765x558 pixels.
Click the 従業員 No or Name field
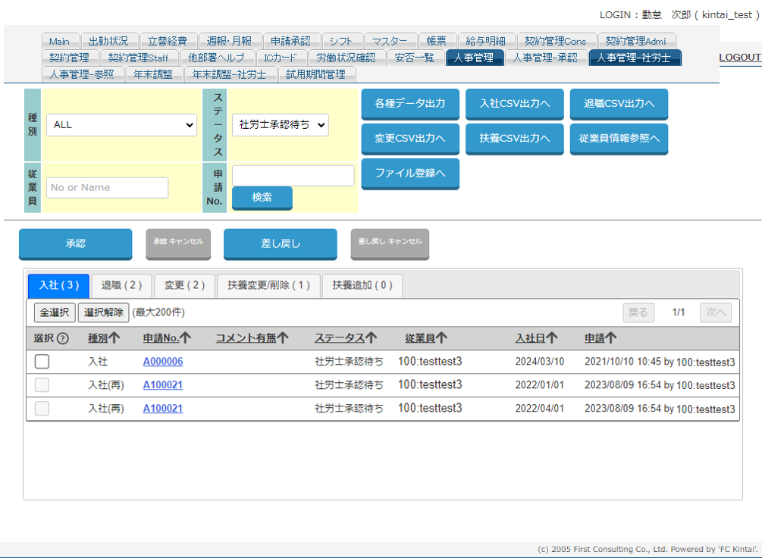[107, 188]
